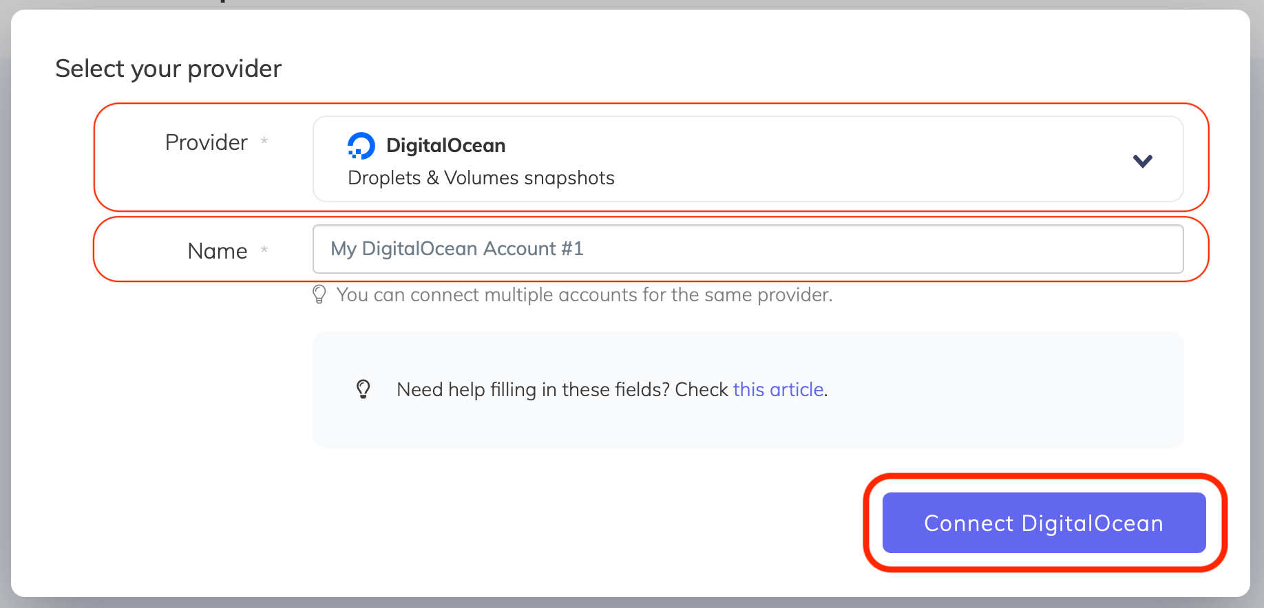
Task: Open this article help link
Action: [x=778, y=389]
